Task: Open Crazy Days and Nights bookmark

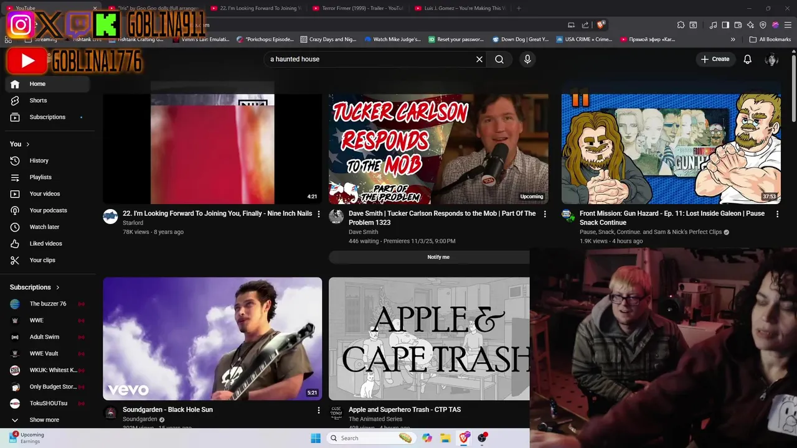Action: click(328, 39)
